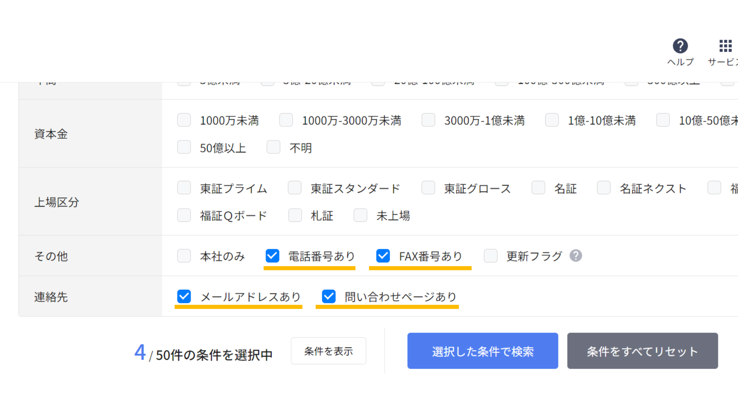This screenshot has height=415, width=738.
Task: Check the 更新フラグ checkbox
Action: [x=491, y=256]
